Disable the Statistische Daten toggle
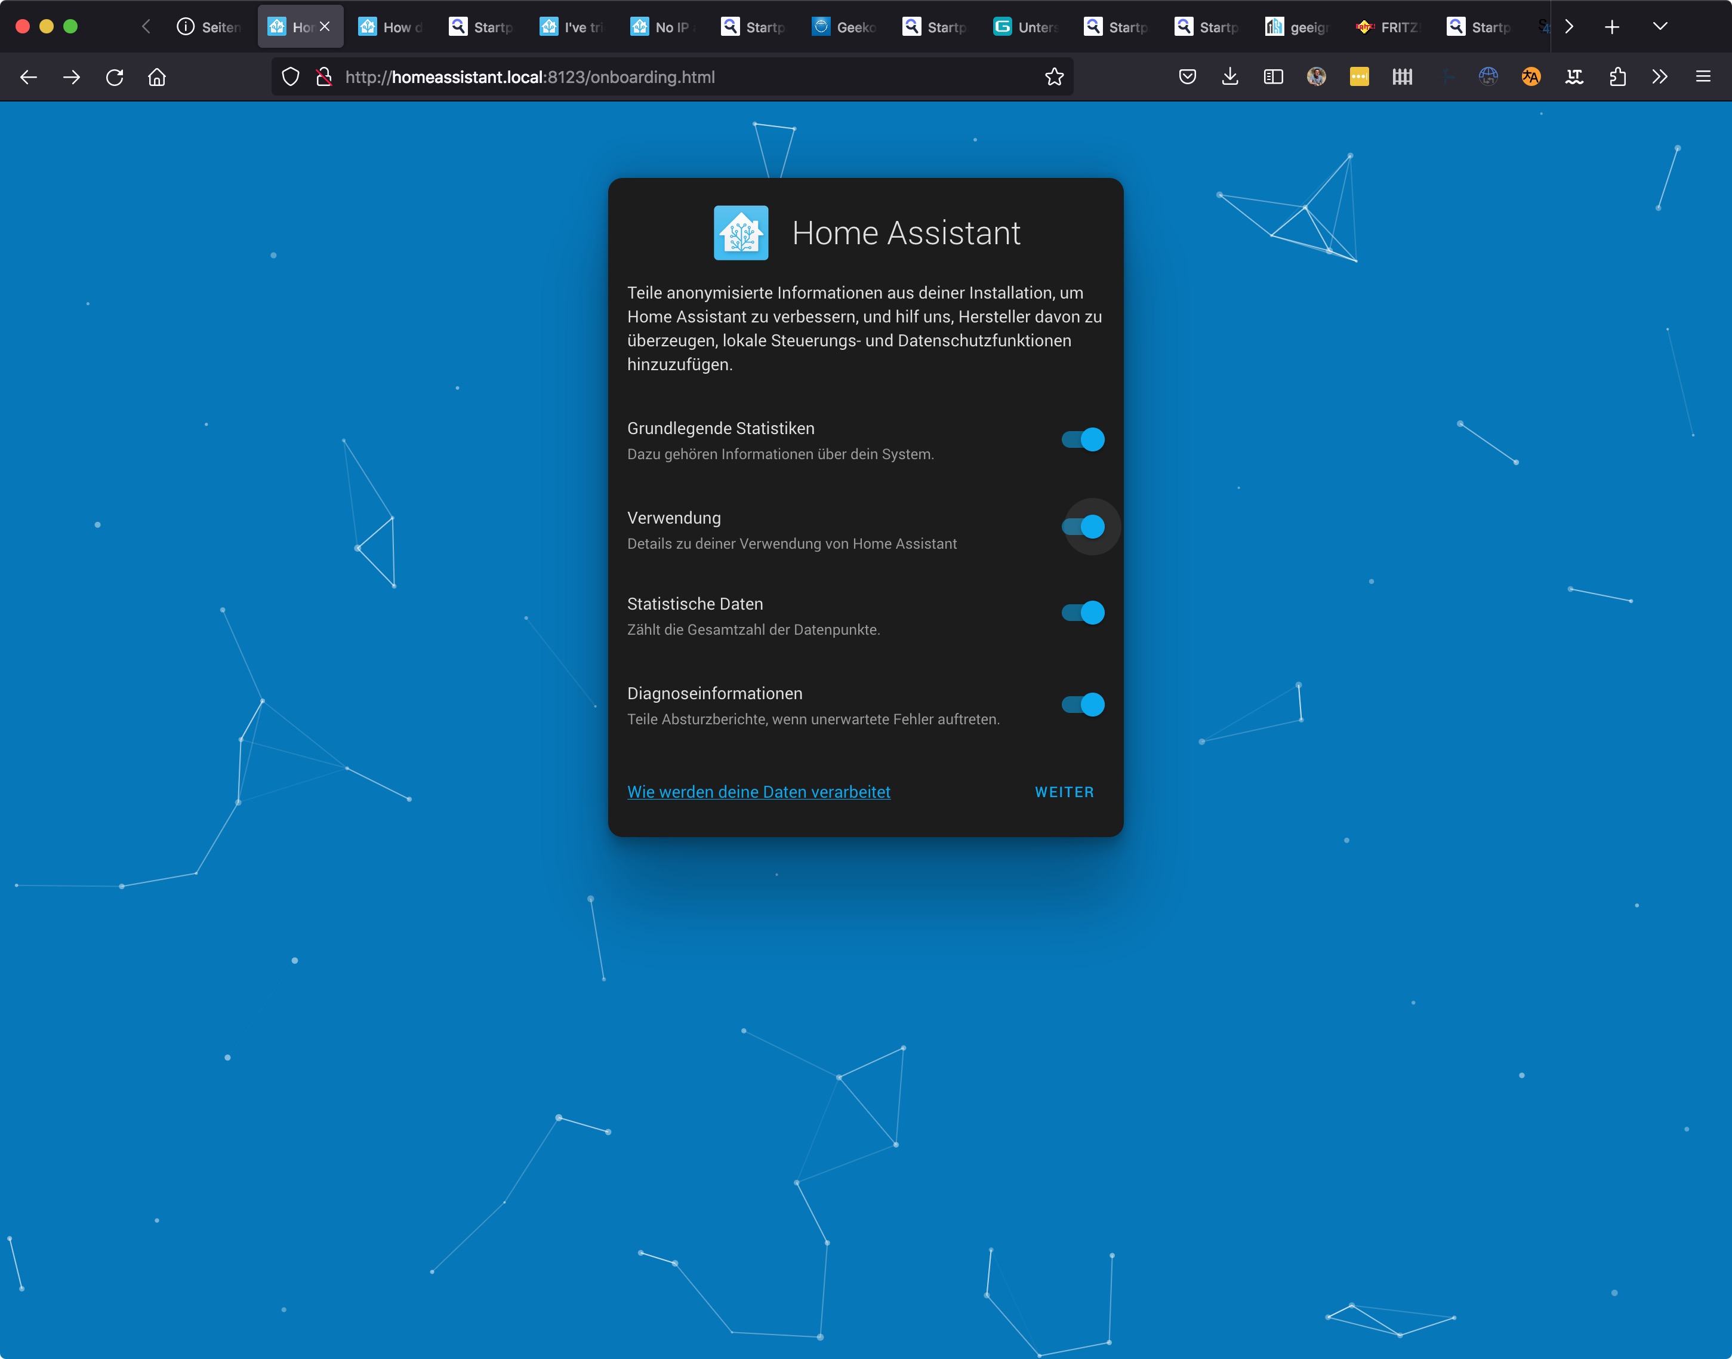 (x=1083, y=613)
